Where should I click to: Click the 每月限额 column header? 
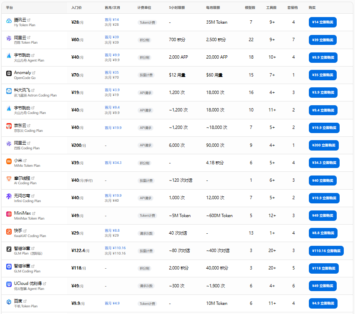213,8
